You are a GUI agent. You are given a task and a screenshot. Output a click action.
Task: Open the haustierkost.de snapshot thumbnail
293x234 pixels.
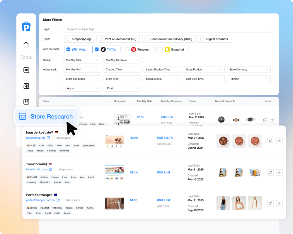114,142
